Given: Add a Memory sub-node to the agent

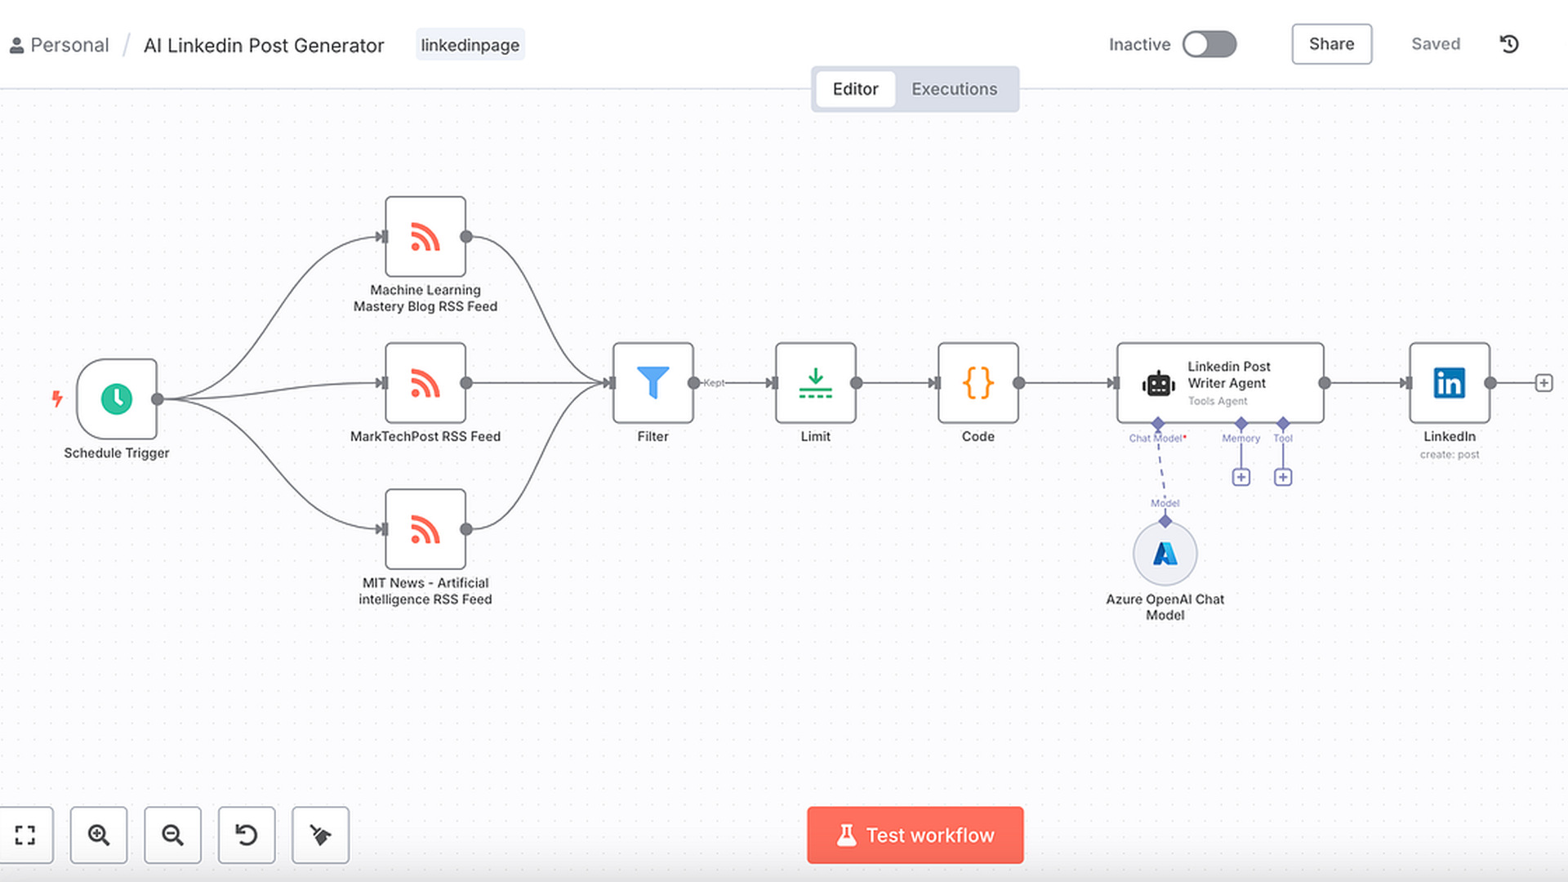Looking at the screenshot, I should [x=1241, y=477].
